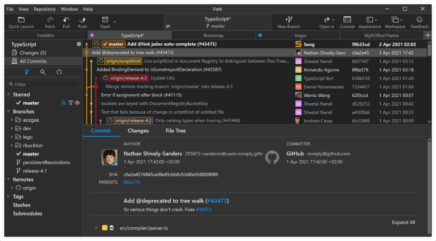The width and height of the screenshot is (436, 241).
Task: Open the Stashes section
Action: 21,205
